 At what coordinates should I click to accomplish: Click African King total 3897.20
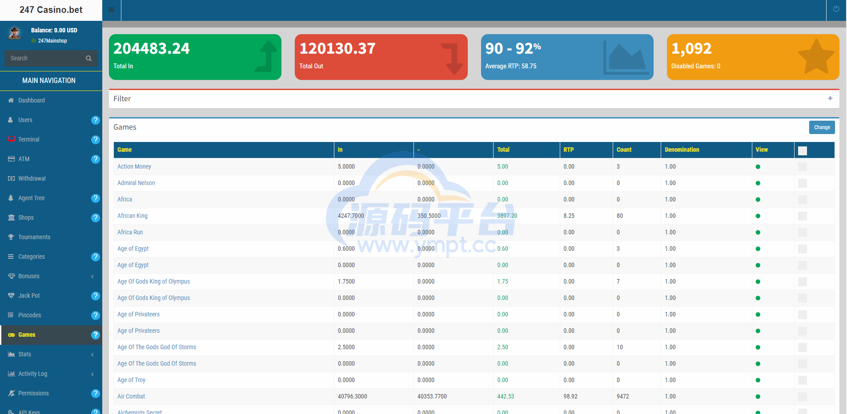pyautogui.click(x=507, y=216)
